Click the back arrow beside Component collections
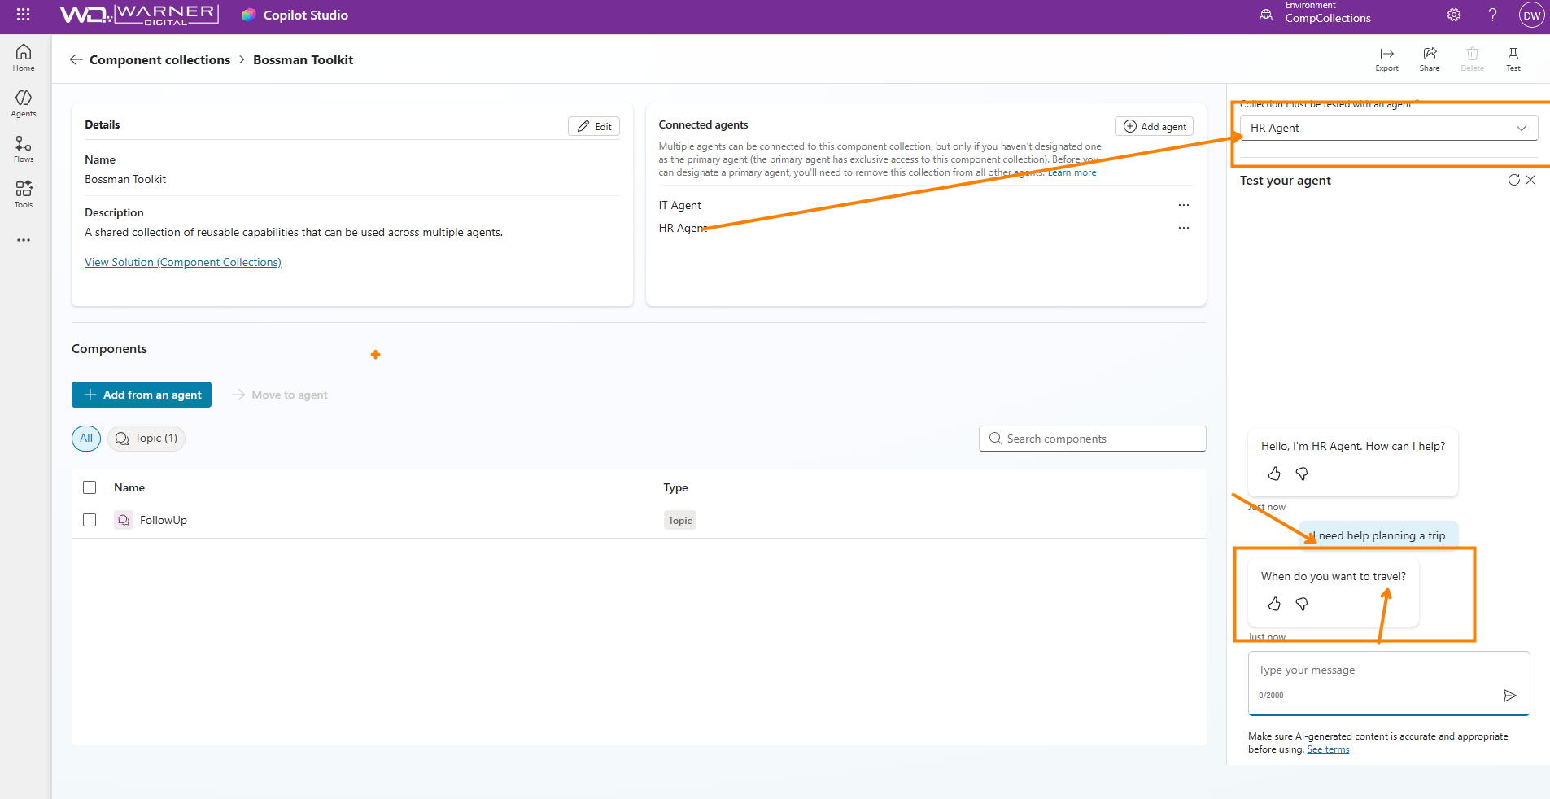 point(76,59)
